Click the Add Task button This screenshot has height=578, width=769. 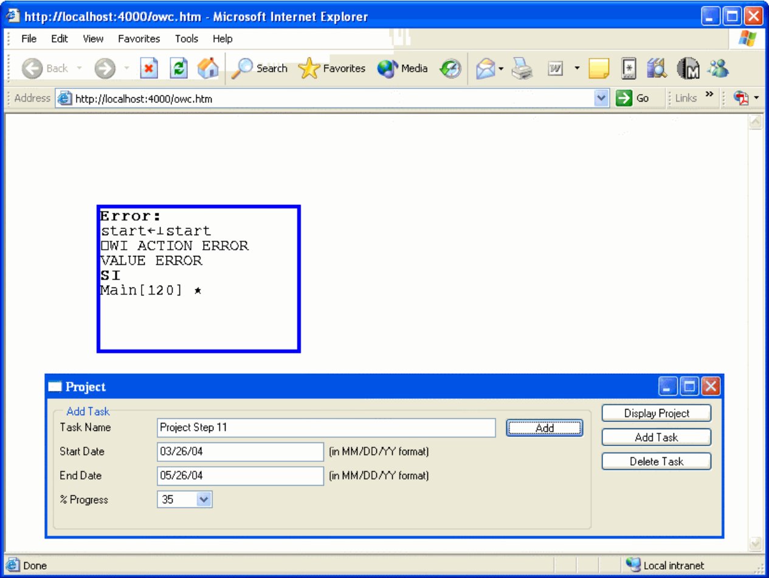(657, 437)
